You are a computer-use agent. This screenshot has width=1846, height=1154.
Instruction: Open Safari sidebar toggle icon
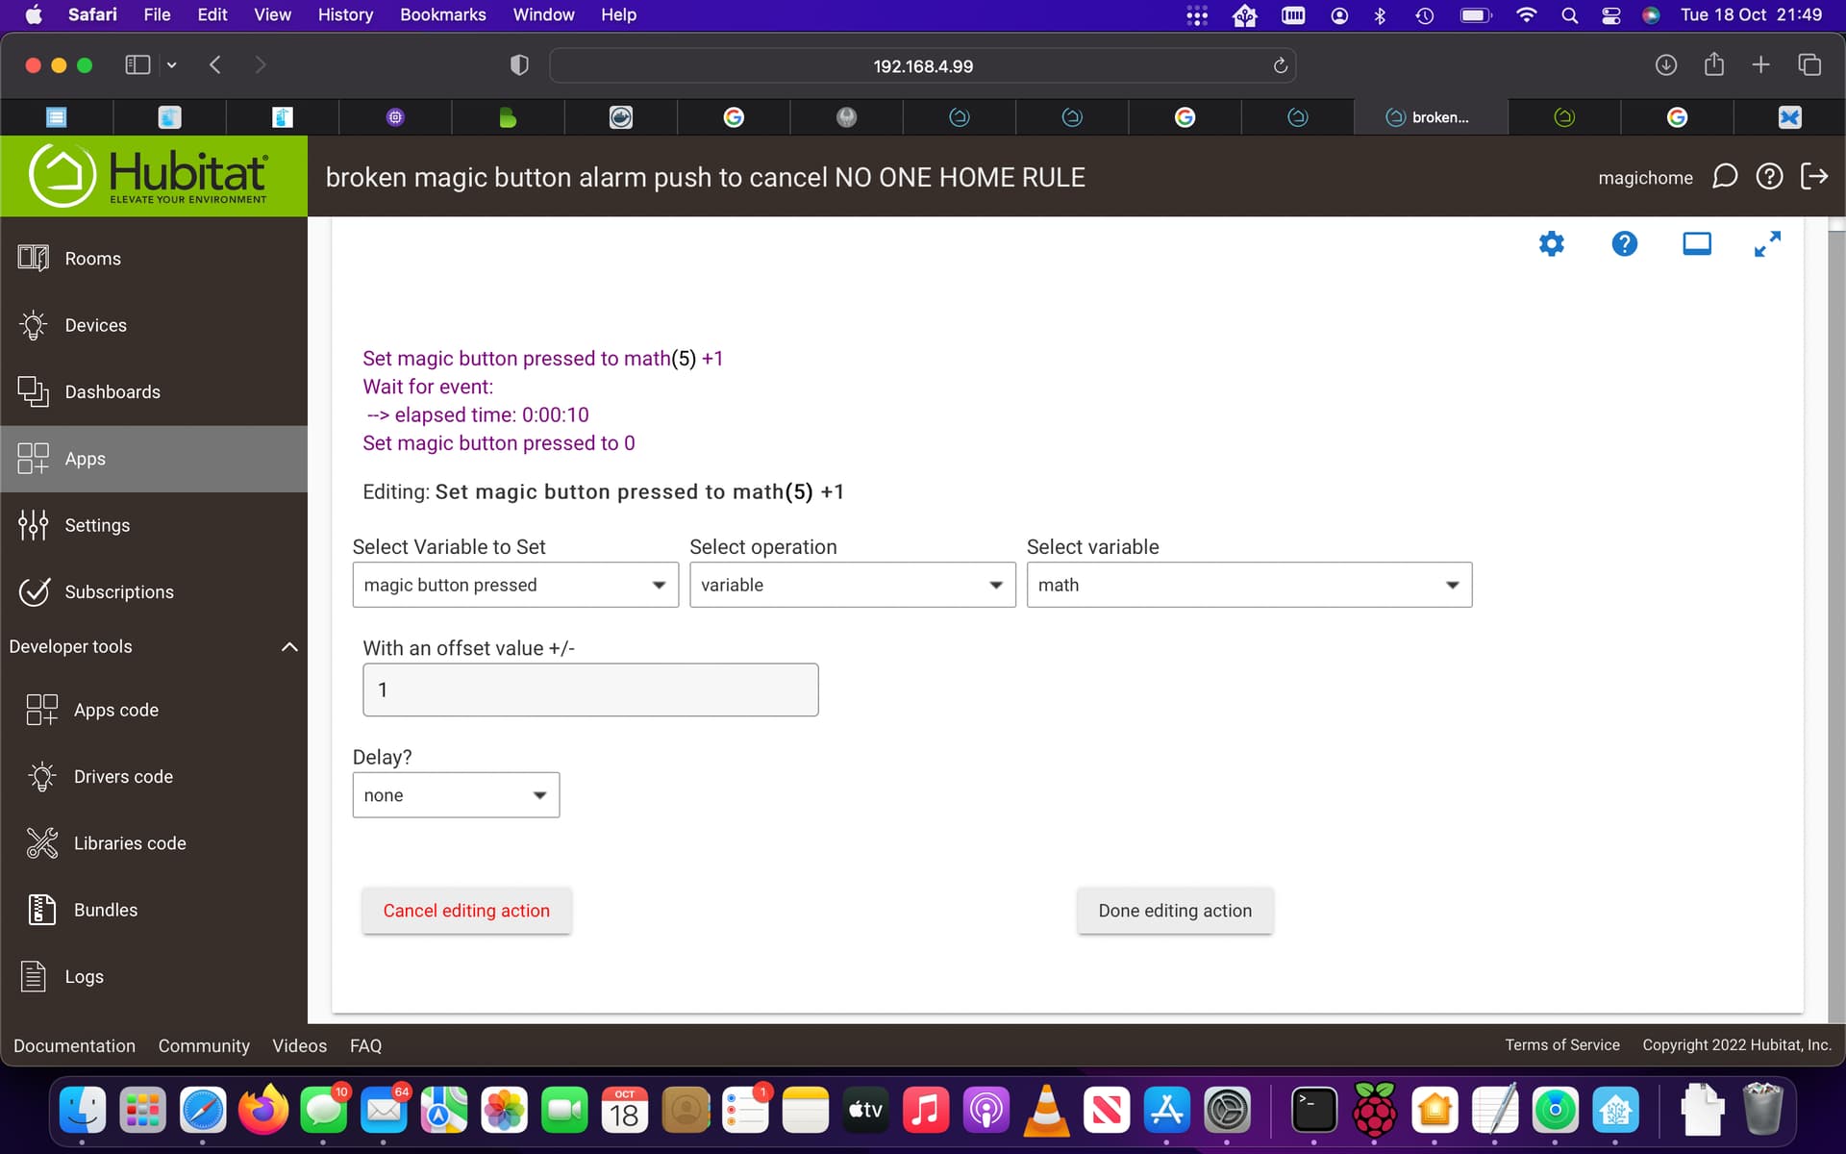pyautogui.click(x=137, y=65)
